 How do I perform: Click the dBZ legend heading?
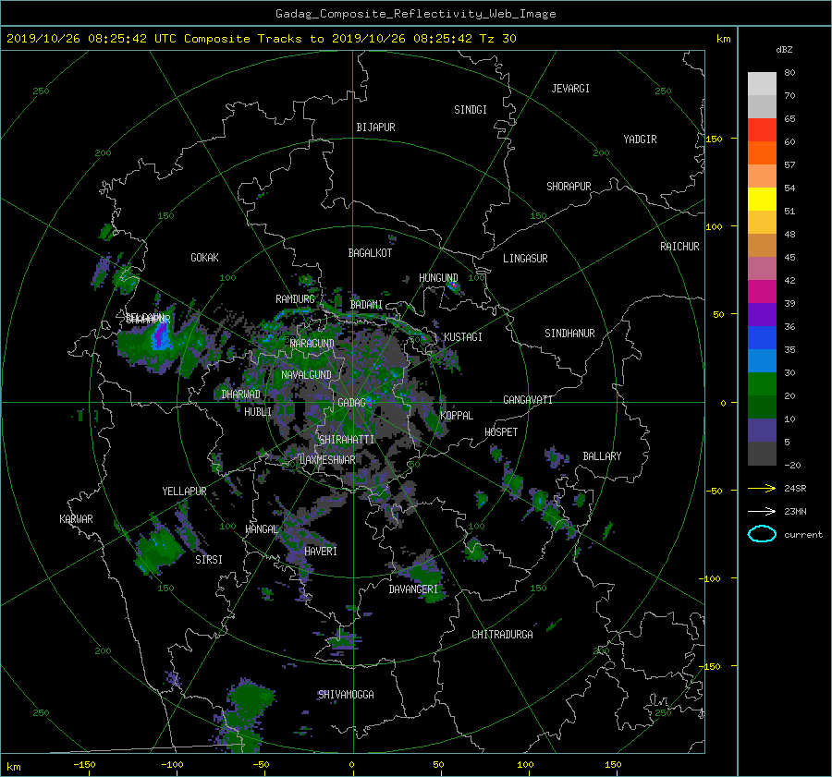pos(784,49)
